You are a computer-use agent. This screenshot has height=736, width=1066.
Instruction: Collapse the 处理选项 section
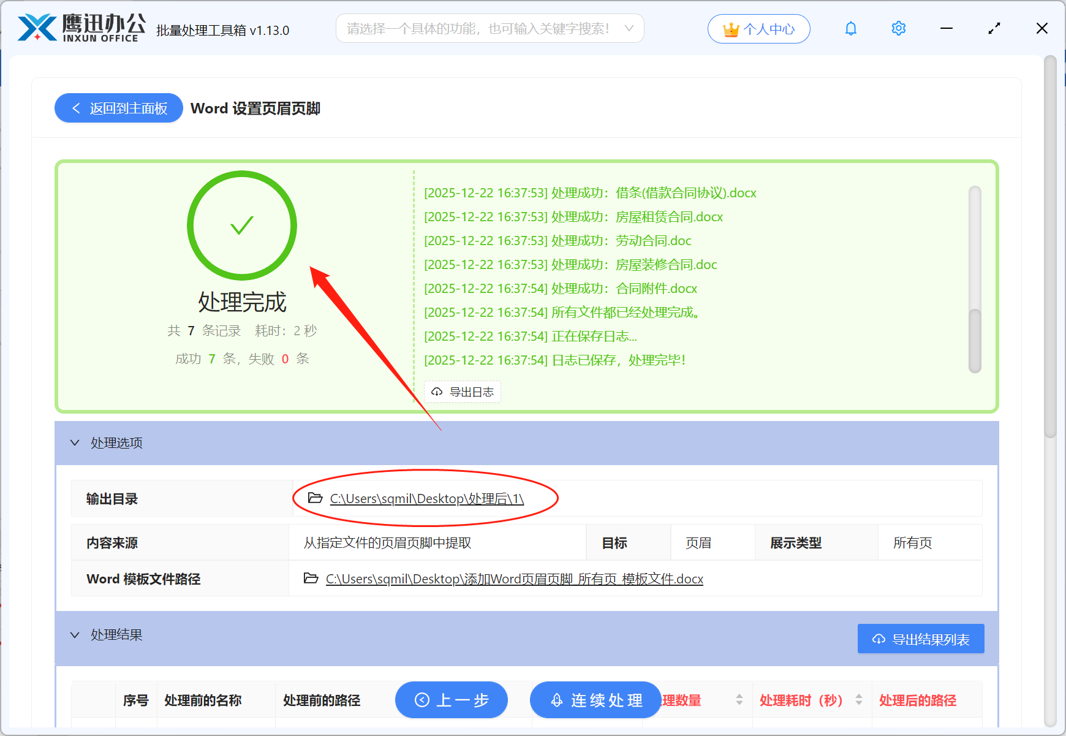coord(75,442)
